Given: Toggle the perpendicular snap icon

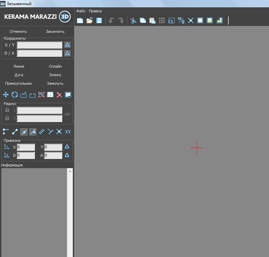Looking at the screenshot, I should coord(50,132).
